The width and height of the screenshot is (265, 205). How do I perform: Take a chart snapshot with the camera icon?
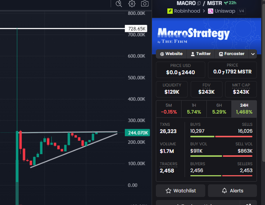(145, 4)
